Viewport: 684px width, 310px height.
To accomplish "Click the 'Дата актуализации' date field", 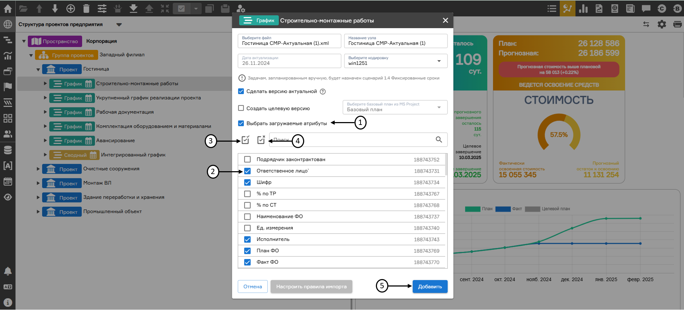I will pyautogui.click(x=290, y=61).
